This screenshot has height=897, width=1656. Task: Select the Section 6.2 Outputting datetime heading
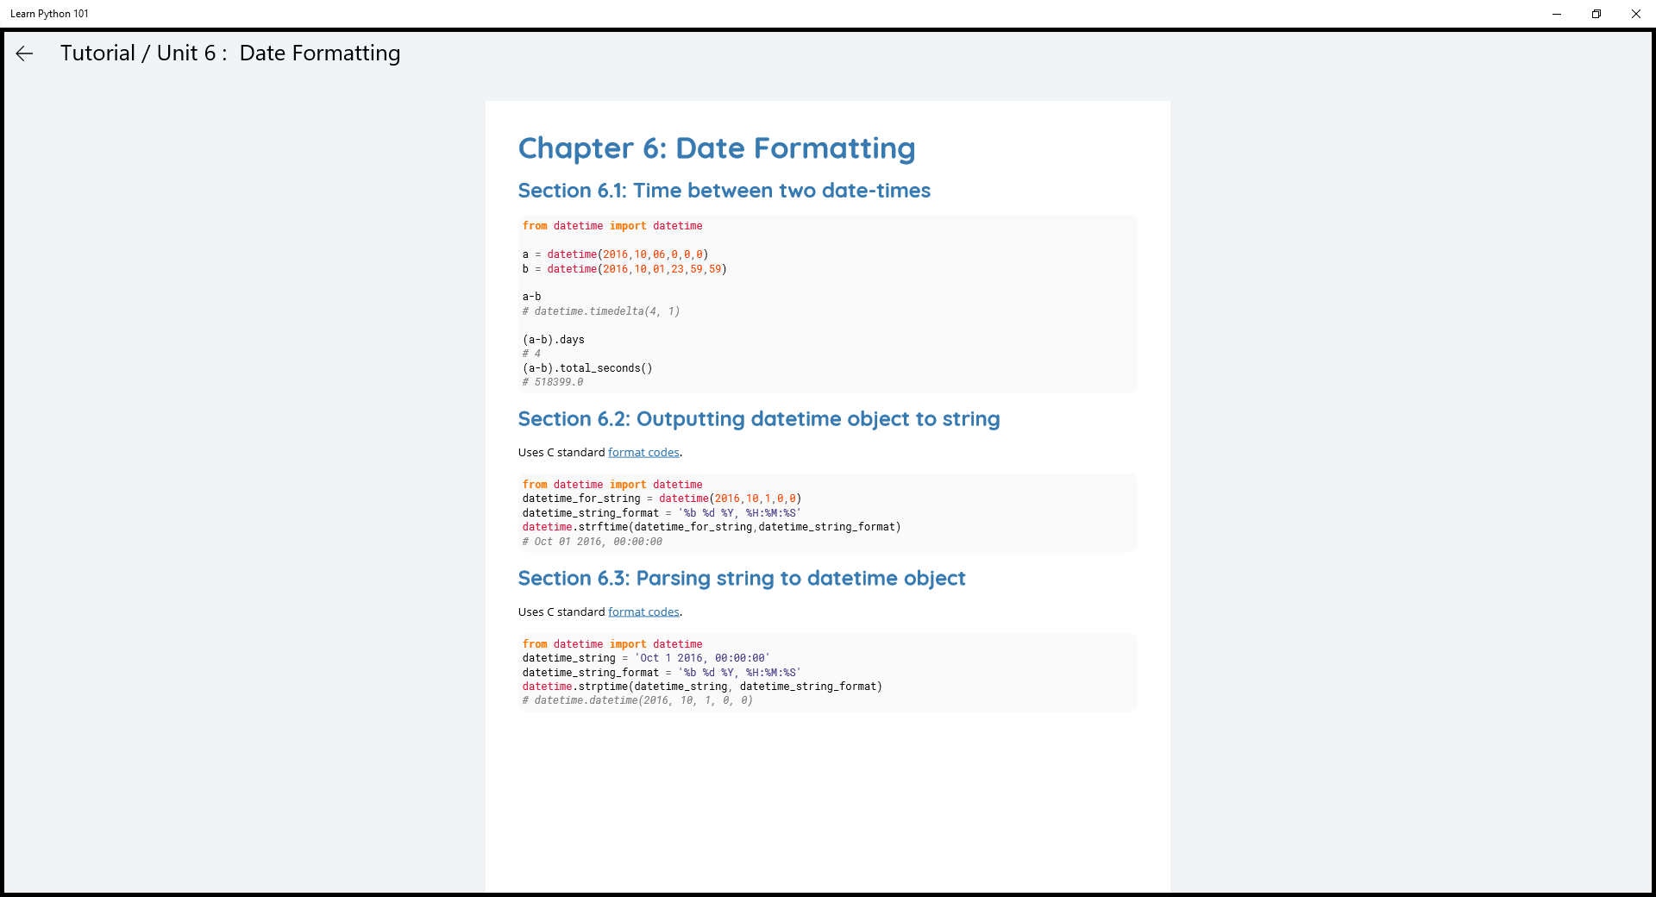pyautogui.click(x=758, y=419)
